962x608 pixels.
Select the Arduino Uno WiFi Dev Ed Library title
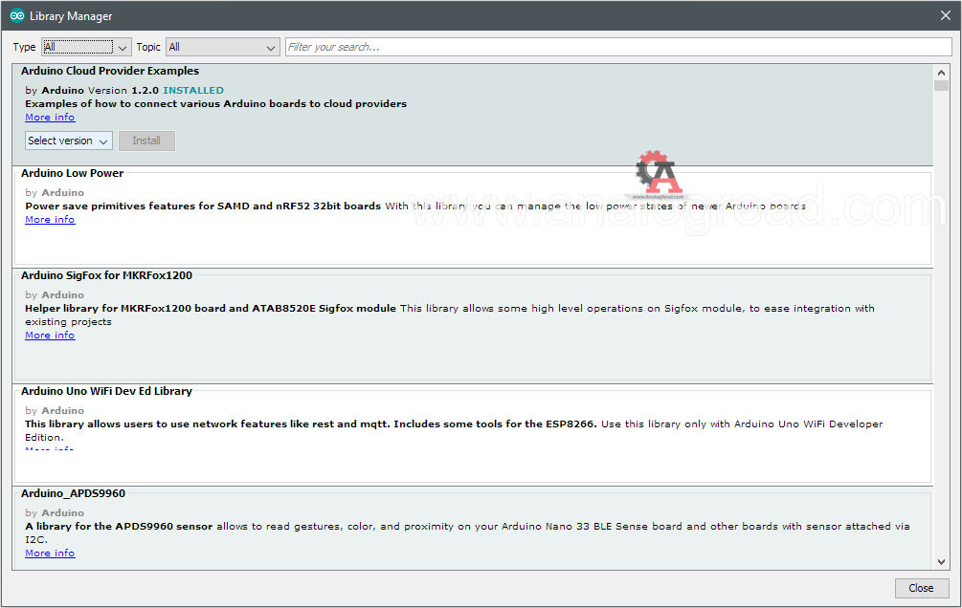pyautogui.click(x=107, y=391)
